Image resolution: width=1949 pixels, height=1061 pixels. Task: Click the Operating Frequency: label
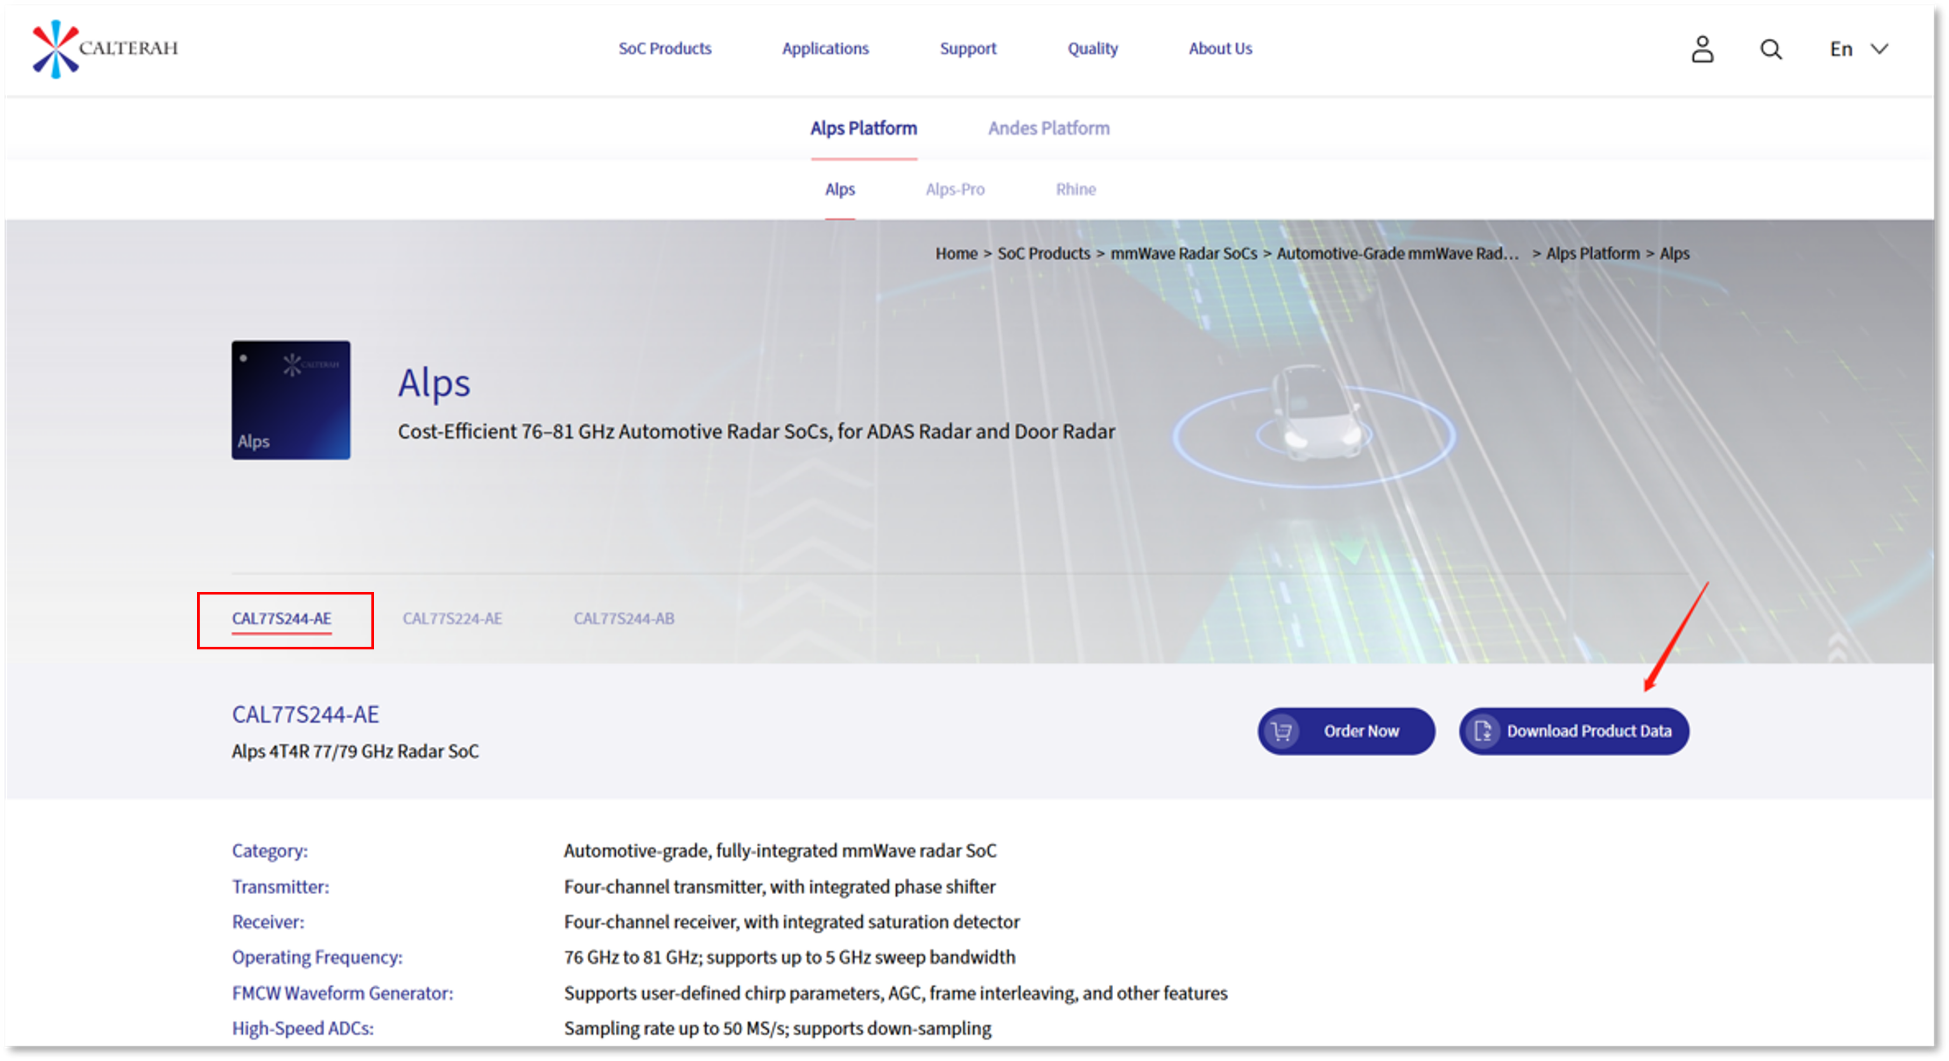[x=317, y=957]
